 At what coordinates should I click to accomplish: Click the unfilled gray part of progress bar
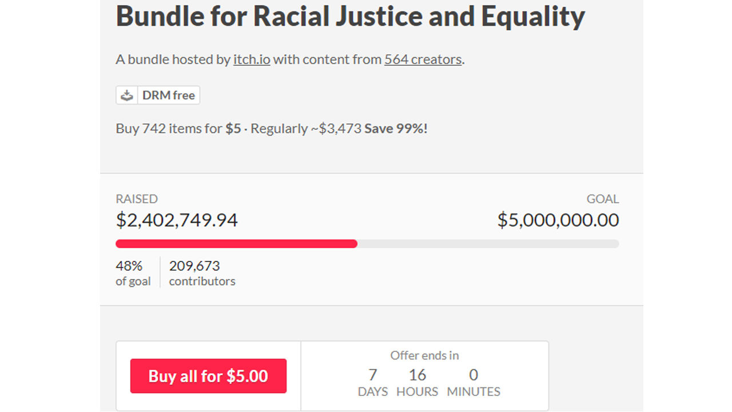pyautogui.click(x=488, y=244)
